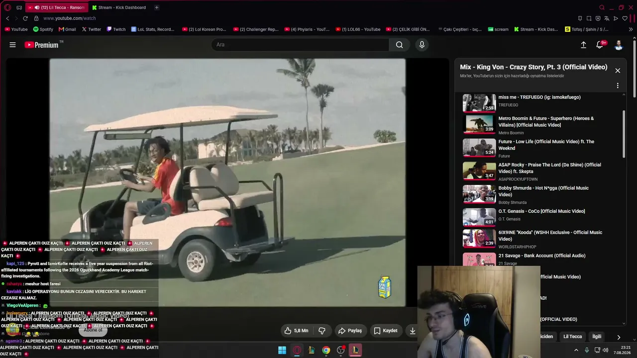The image size is (637, 358).
Task: Open the Mix playlist options menu
Action: [618, 86]
